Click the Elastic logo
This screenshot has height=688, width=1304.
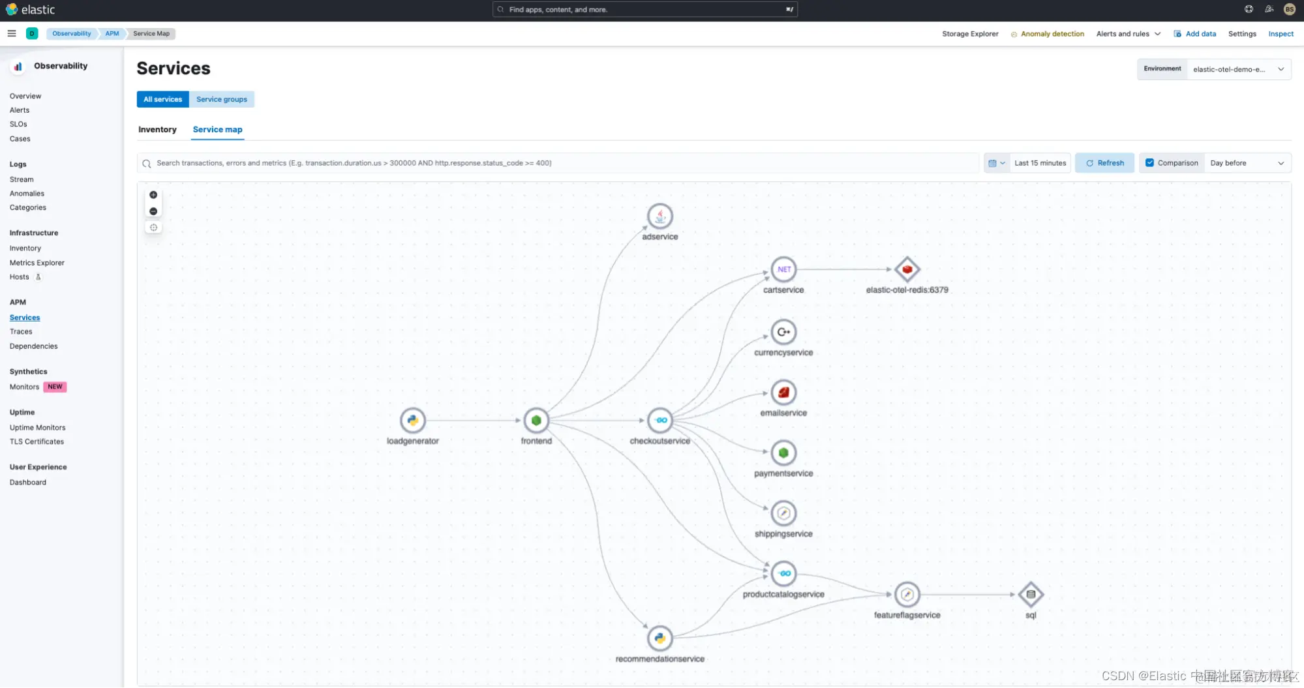point(31,10)
